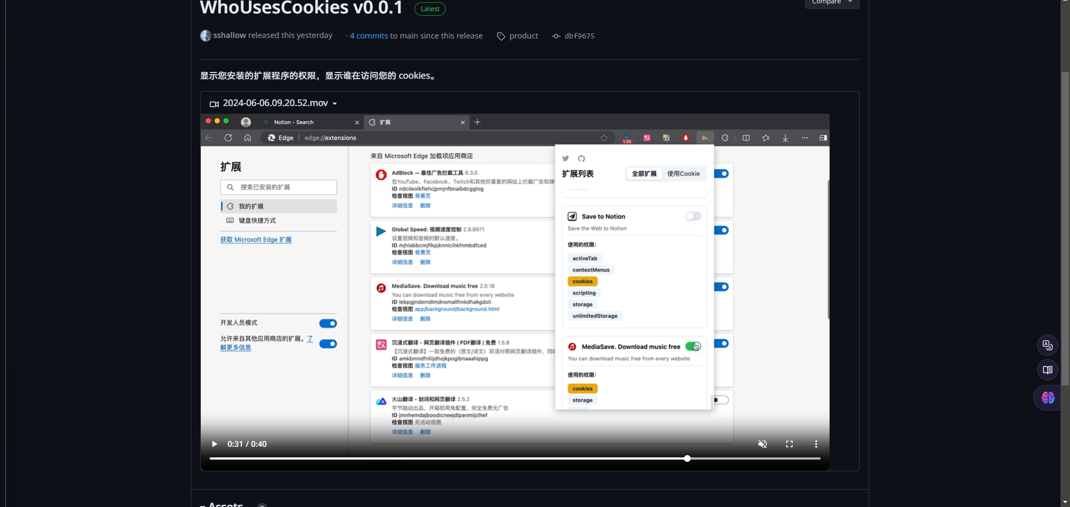Toggle the 开发人员模式 switch
Image resolution: width=1070 pixels, height=507 pixels.
(328, 323)
